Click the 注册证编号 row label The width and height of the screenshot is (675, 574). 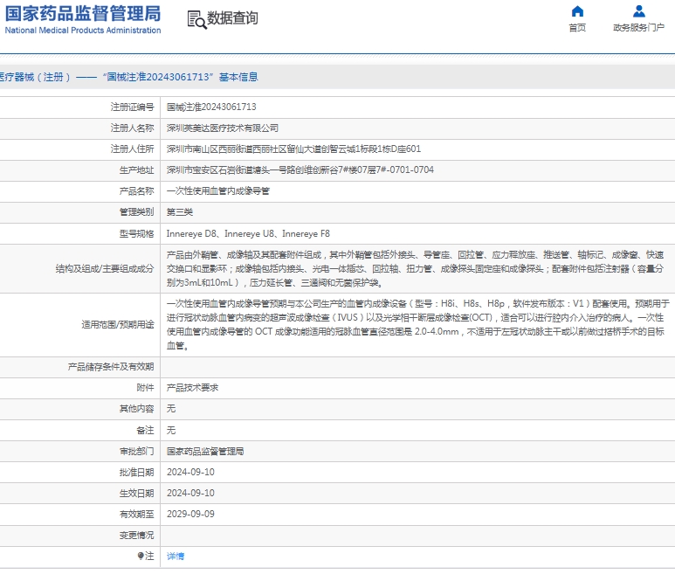coord(132,107)
